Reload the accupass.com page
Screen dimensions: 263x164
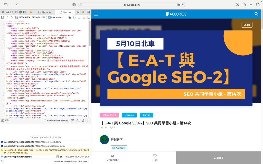click(x=183, y=5)
